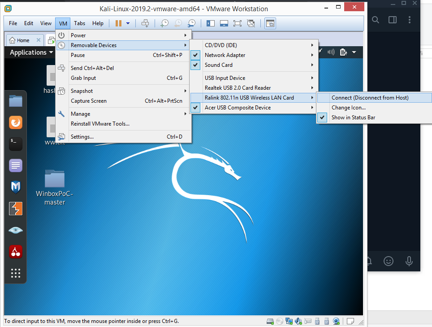This screenshot has width=432, height=327.
Task: Click Take Snapshot clock-plus toolbar icon
Action: click(x=164, y=23)
